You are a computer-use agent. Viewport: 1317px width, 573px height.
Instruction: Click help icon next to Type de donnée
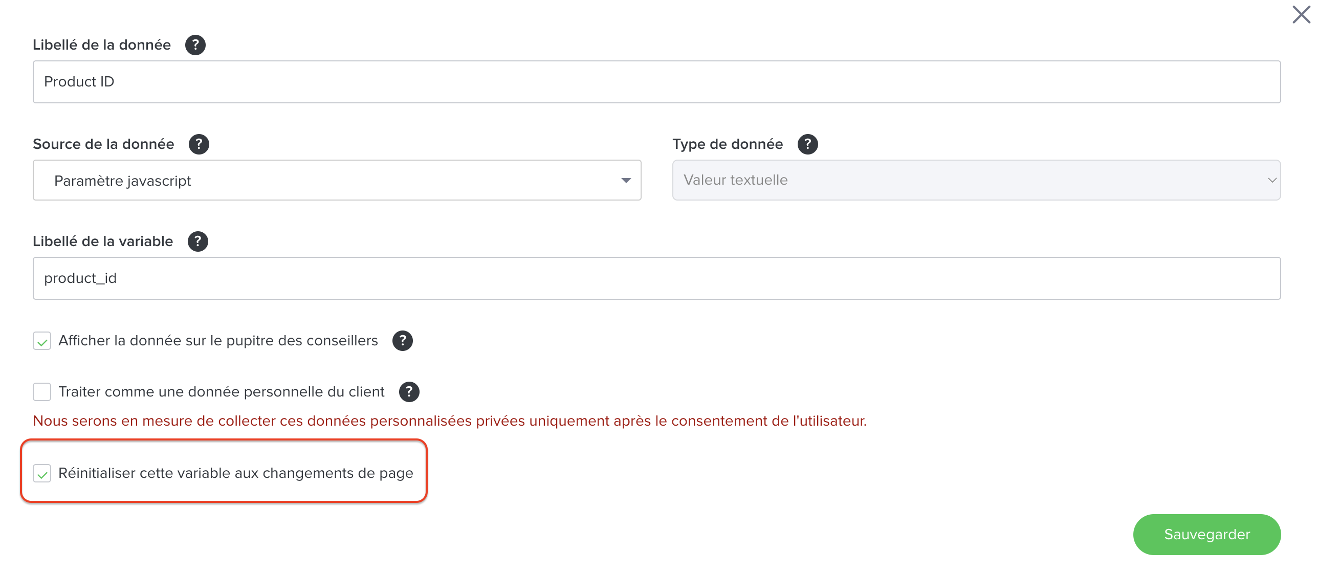click(807, 144)
